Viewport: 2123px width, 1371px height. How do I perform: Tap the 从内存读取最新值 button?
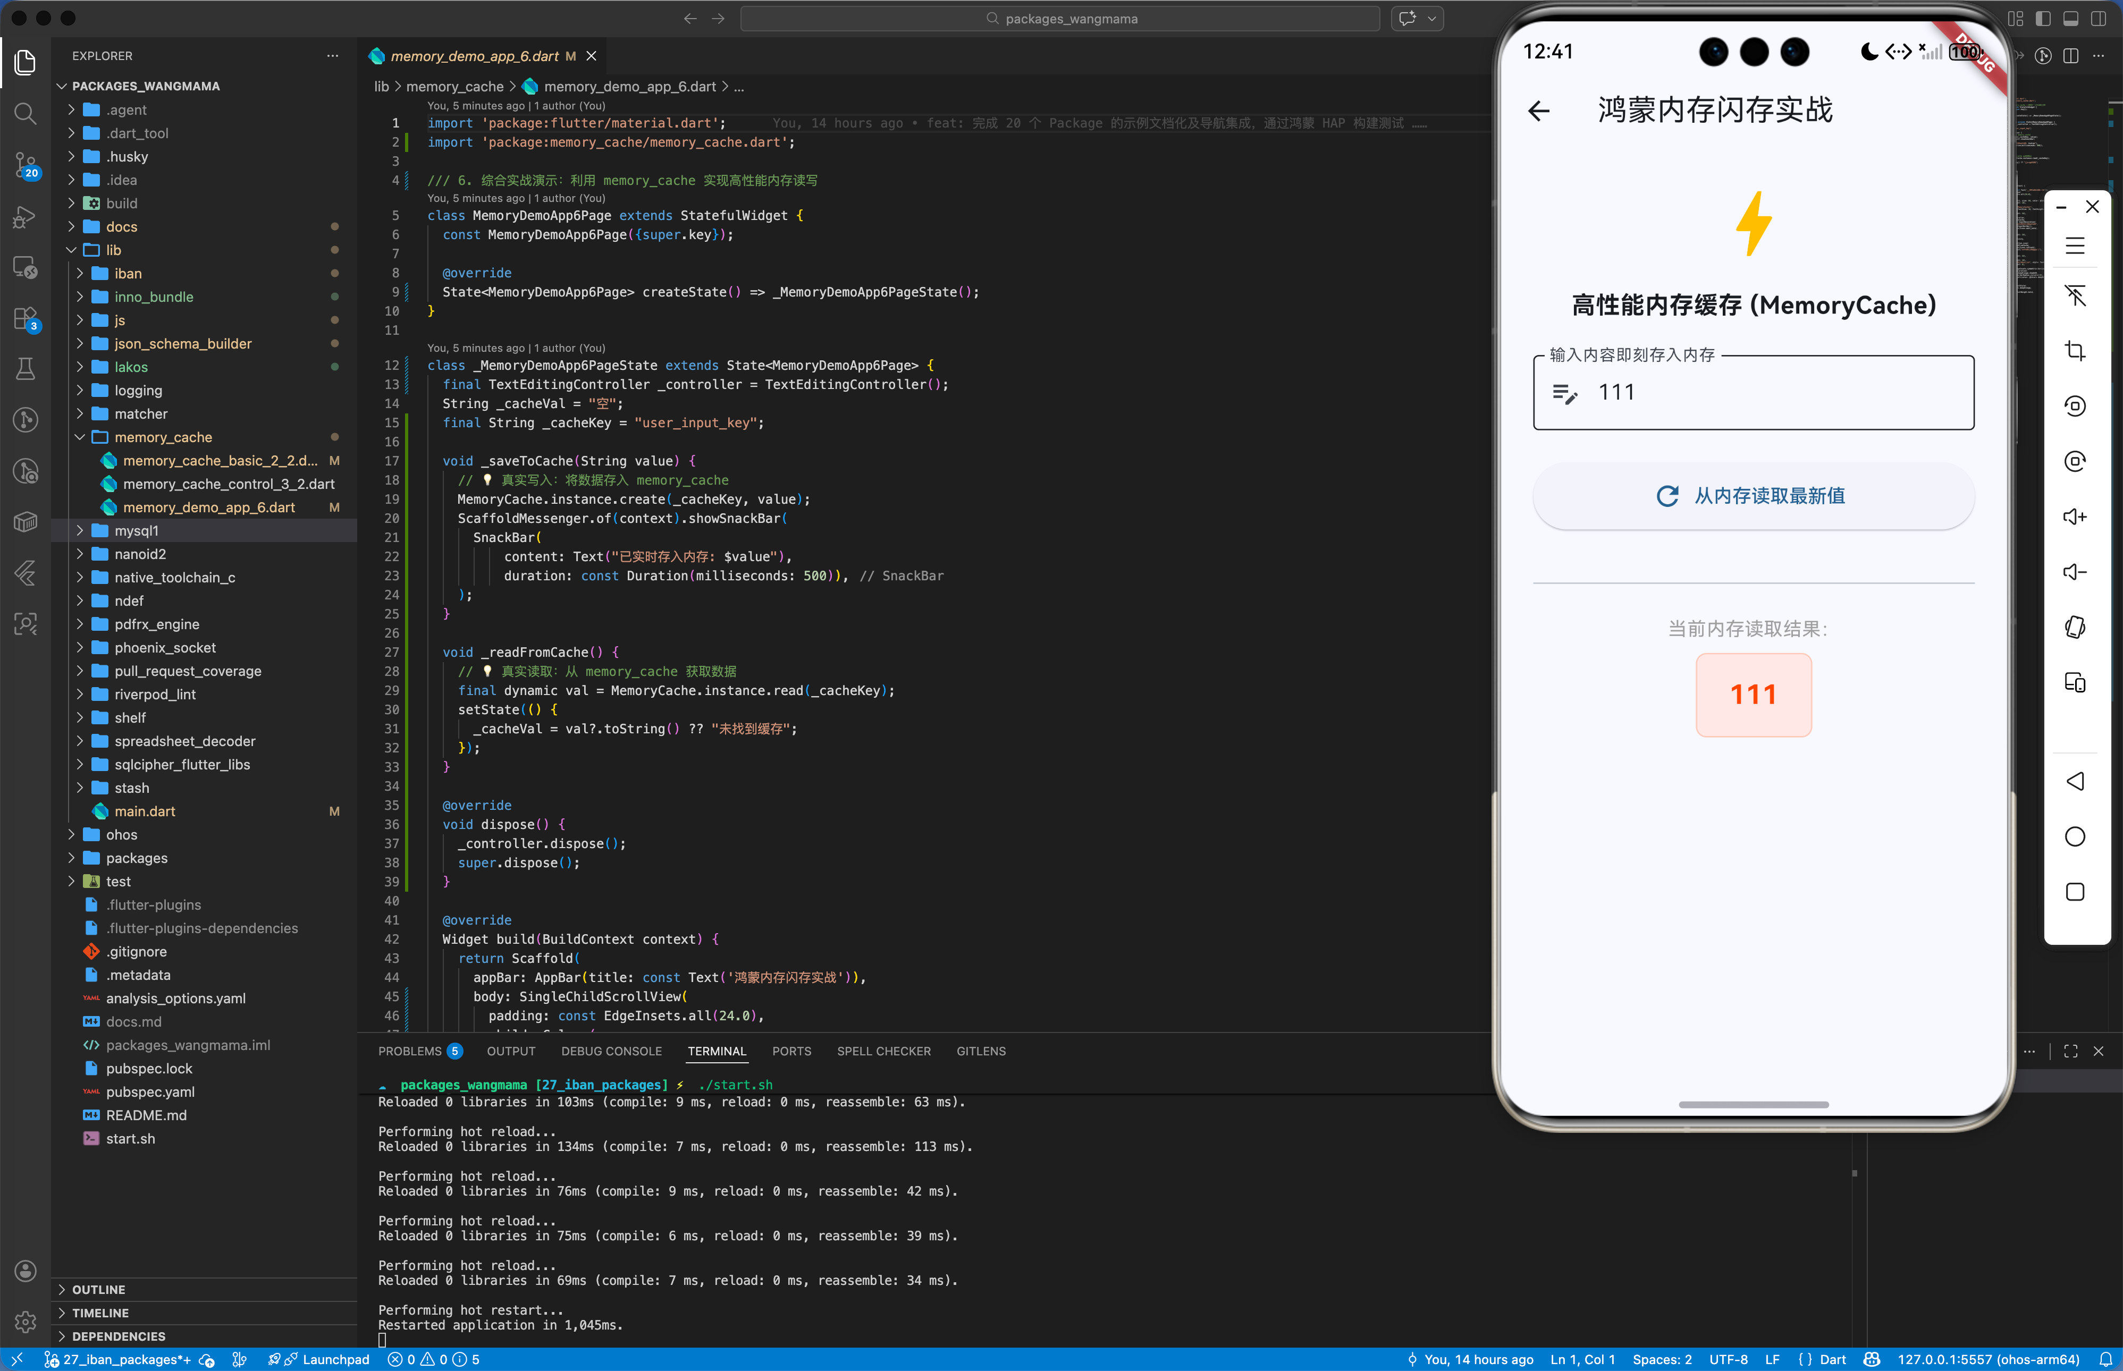tap(1753, 496)
